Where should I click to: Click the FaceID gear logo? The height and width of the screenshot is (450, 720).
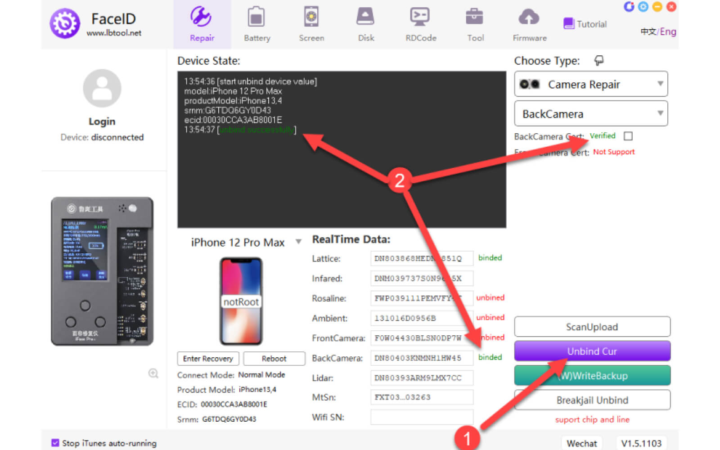point(65,23)
